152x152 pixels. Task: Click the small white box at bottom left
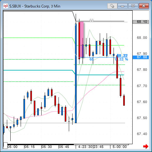5,145
